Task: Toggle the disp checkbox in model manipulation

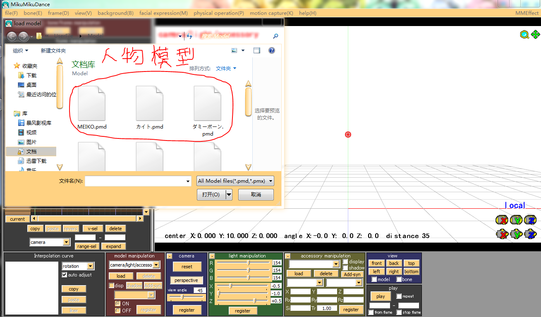Action: (x=111, y=286)
